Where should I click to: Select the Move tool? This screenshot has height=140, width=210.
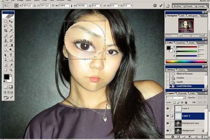click(x=11, y=22)
